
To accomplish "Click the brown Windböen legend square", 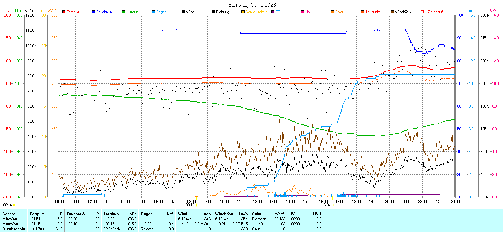I will coord(392,12).
